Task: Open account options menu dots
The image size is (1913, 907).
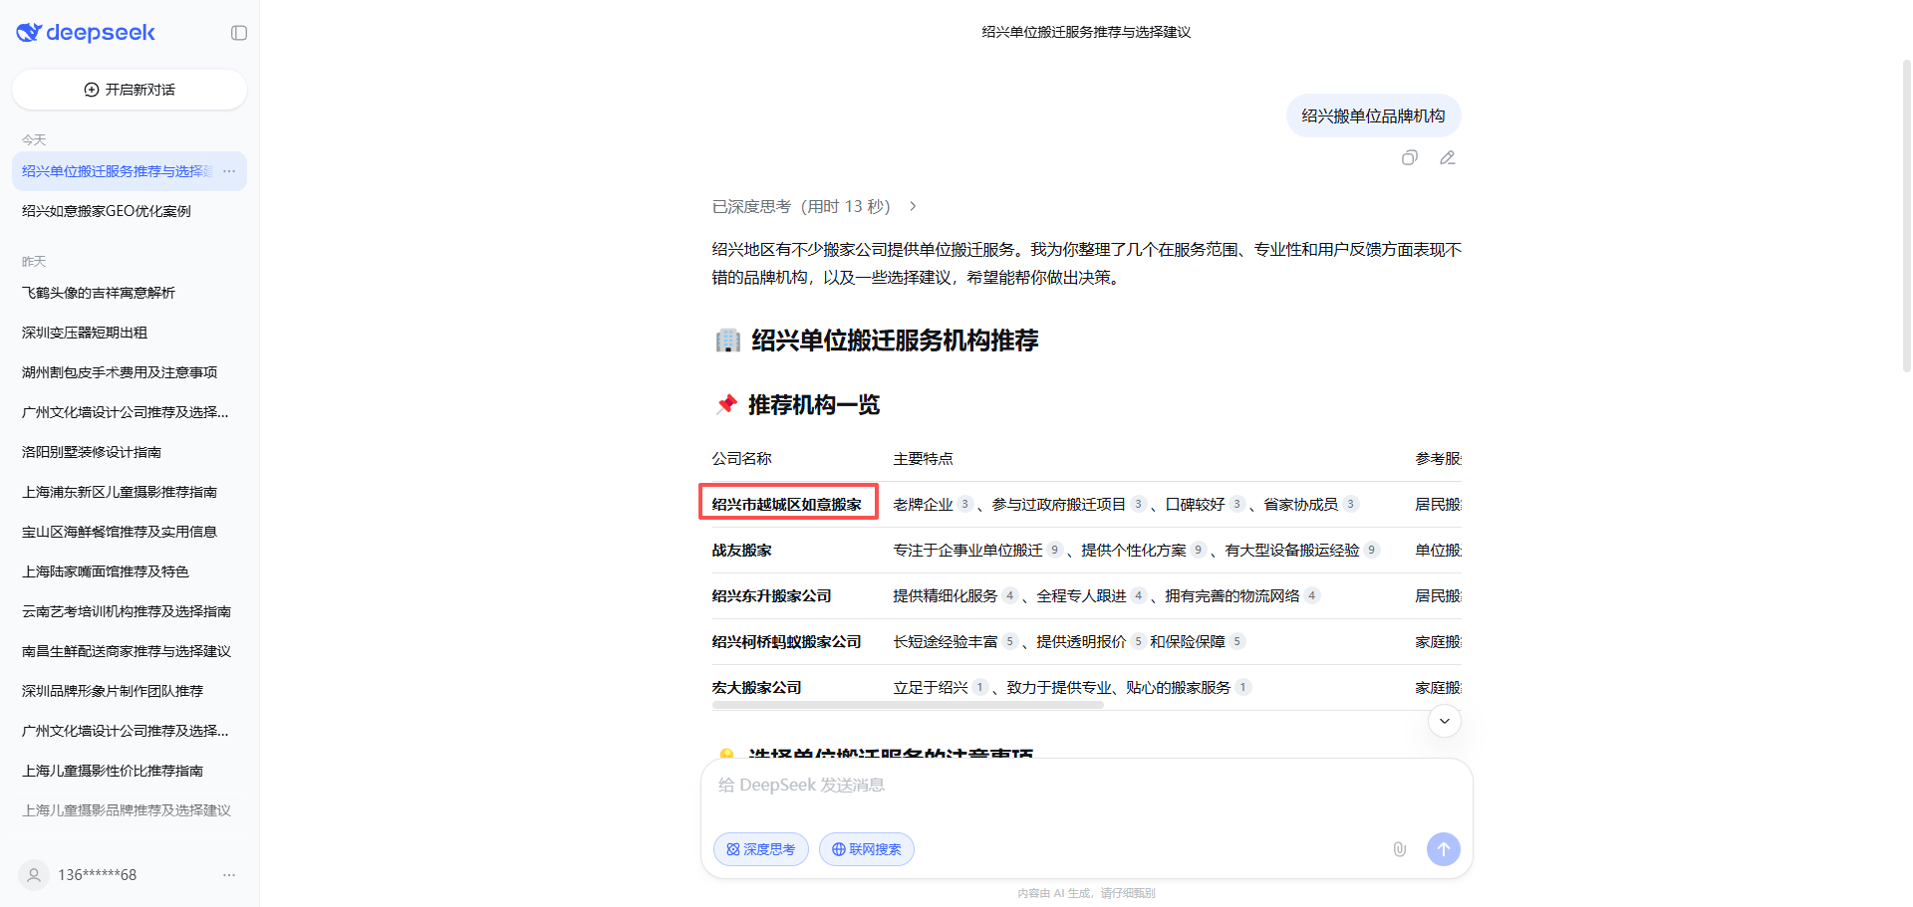Action: click(229, 875)
